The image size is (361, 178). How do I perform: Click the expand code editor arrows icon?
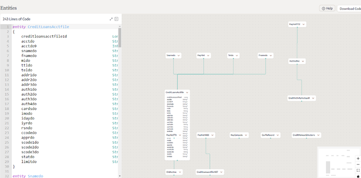click(x=111, y=19)
